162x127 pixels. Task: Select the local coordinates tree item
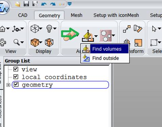(54, 77)
